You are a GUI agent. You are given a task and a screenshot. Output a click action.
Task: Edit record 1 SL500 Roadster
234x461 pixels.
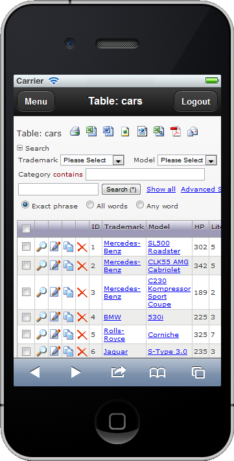coord(55,247)
